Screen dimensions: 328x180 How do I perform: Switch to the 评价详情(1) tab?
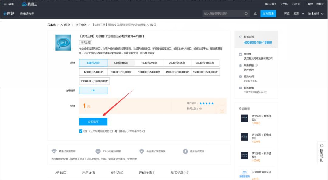[147, 173]
